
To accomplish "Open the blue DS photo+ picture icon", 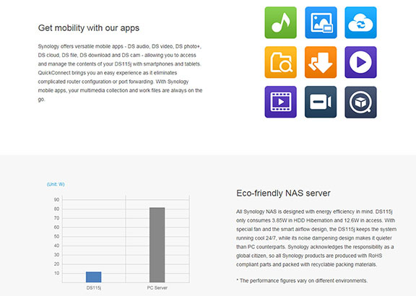I will point(321,22).
